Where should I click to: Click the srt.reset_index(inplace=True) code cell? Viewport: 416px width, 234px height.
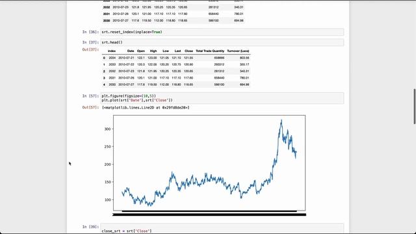(222, 32)
